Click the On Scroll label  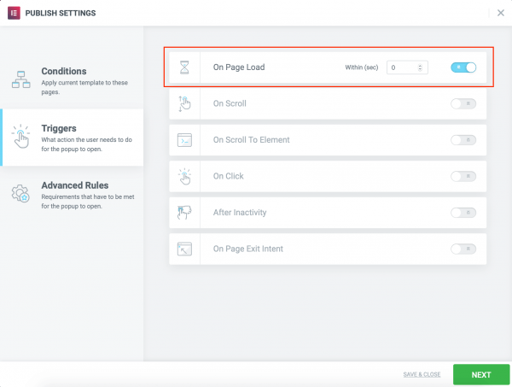click(x=230, y=103)
